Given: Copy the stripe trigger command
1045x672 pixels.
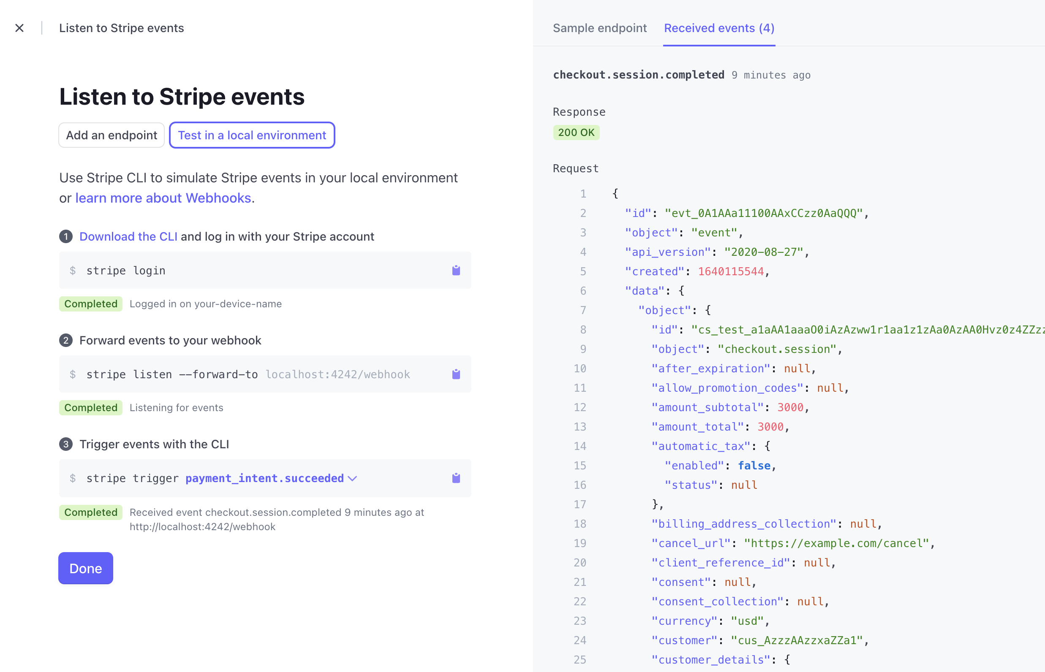Looking at the screenshot, I should [456, 478].
